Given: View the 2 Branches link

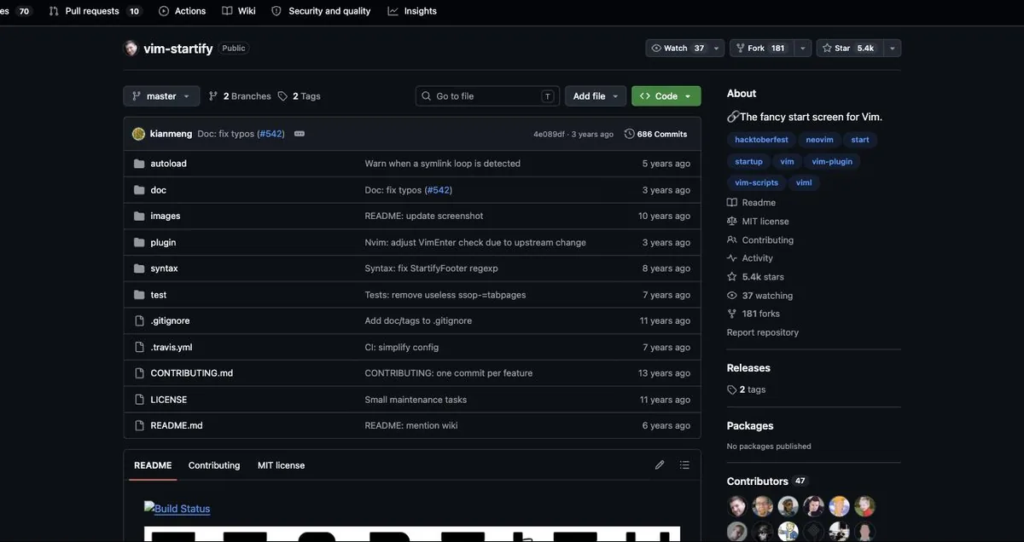Looking at the screenshot, I should [240, 96].
